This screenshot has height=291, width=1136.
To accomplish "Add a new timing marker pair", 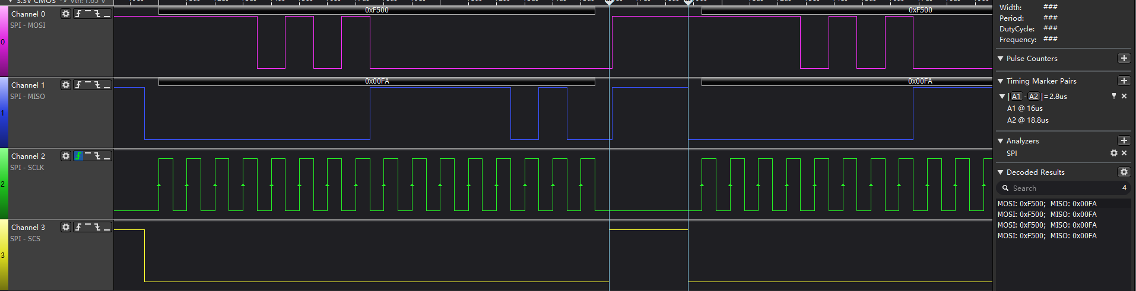I will pyautogui.click(x=1124, y=81).
